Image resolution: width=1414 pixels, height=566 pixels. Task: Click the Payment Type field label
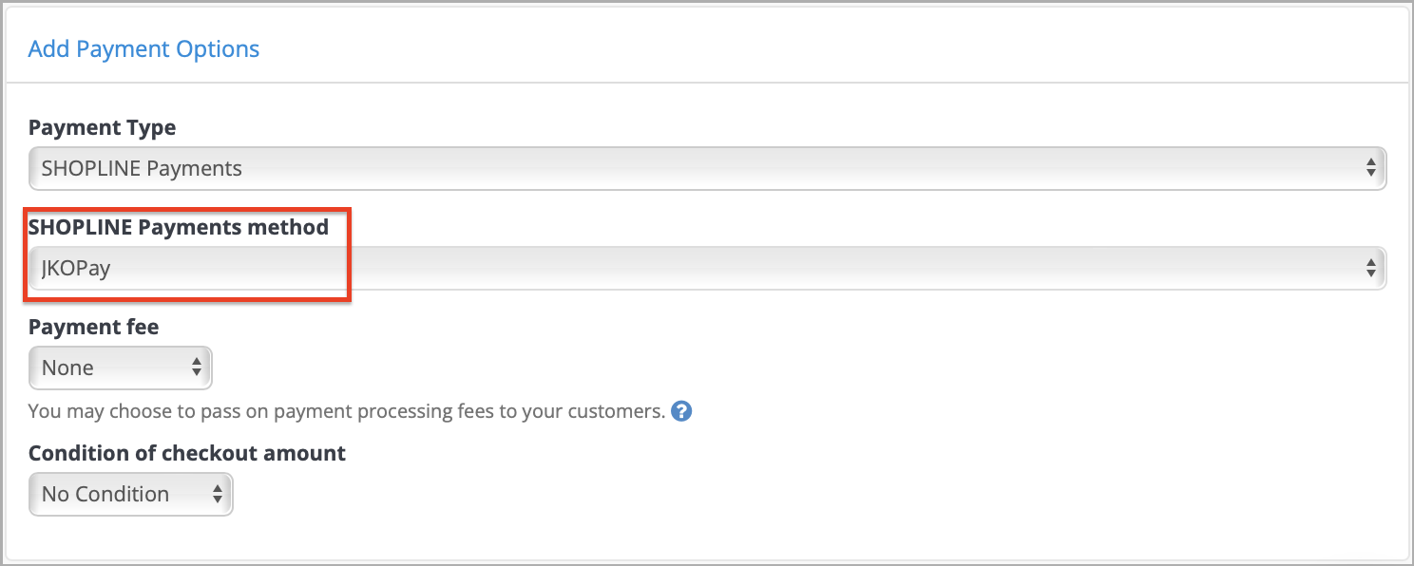pos(102,127)
